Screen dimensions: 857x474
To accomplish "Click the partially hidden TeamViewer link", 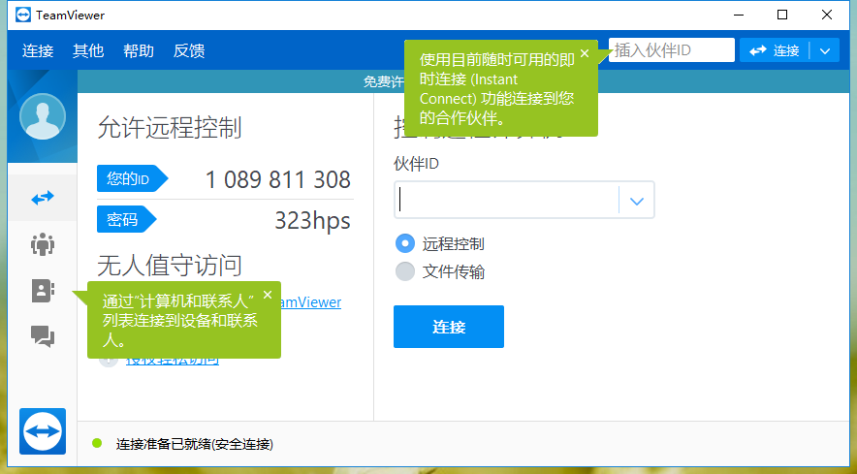I will tap(311, 302).
